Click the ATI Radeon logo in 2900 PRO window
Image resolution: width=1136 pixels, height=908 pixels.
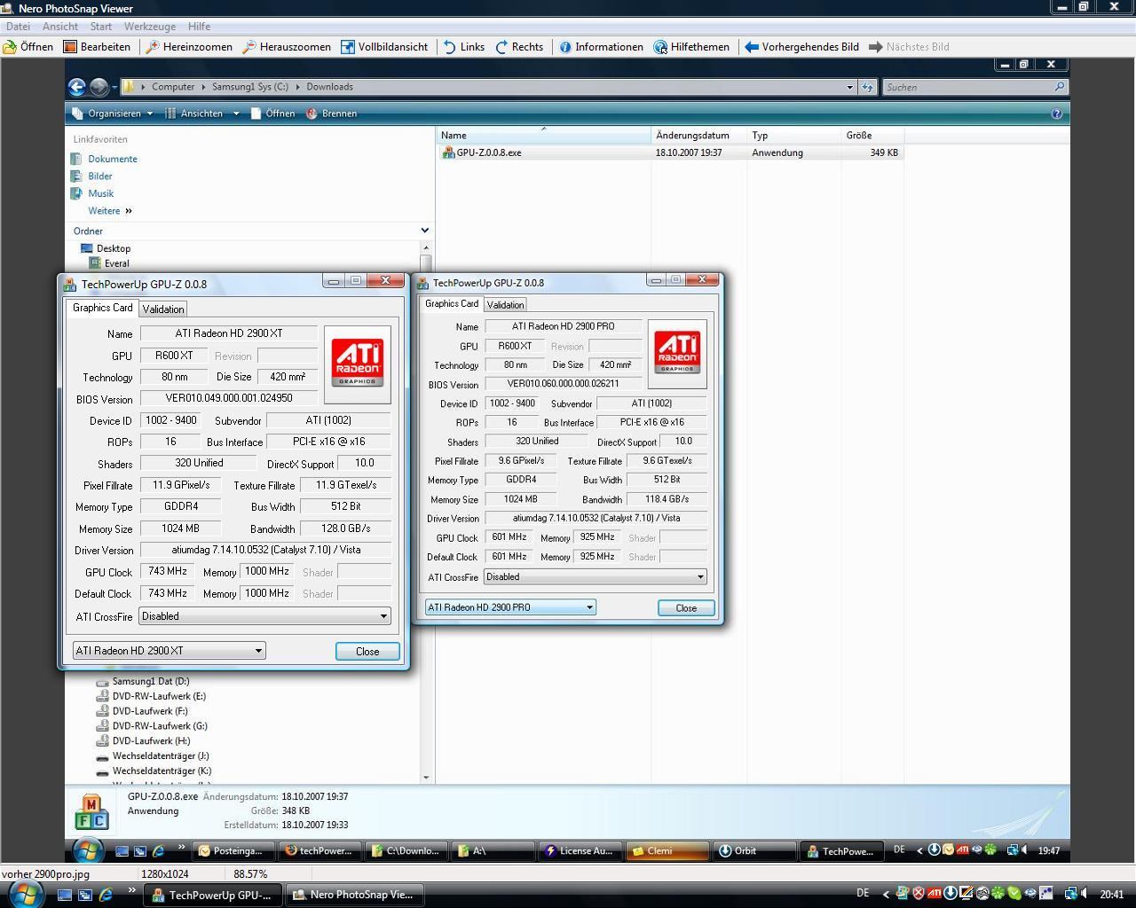(677, 353)
